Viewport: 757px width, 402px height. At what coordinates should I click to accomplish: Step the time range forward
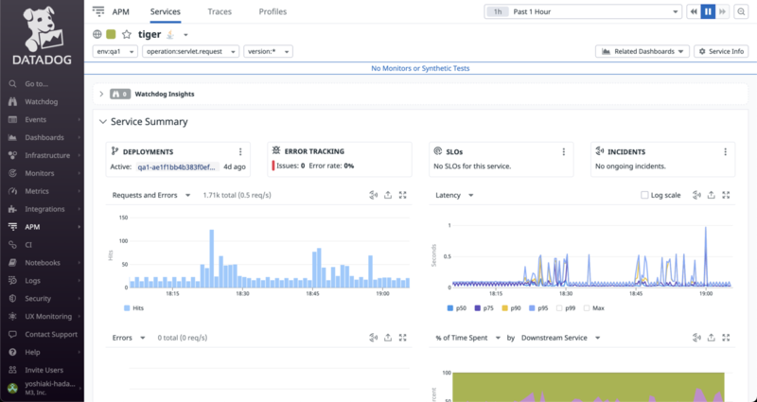[x=722, y=11]
